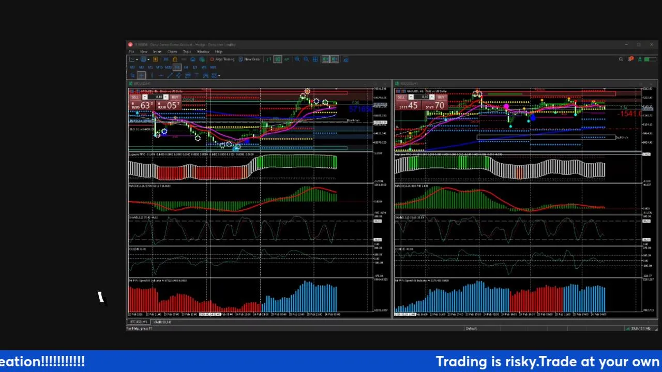Select the vertical line drawing tool
This screenshot has width=662, height=372.
(152, 75)
